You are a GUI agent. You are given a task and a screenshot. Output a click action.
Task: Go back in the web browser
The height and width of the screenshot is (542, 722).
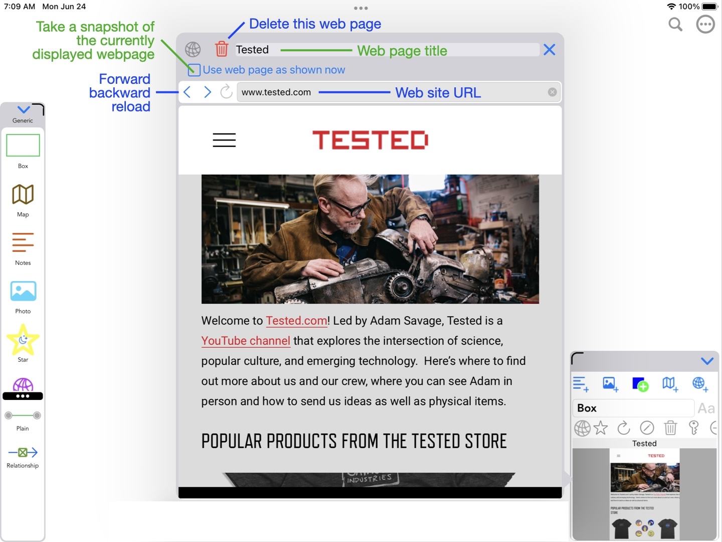click(187, 92)
